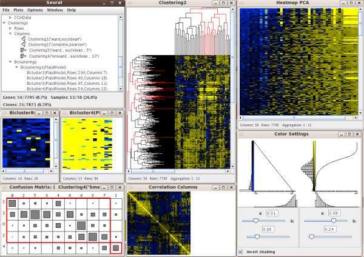
Task: Open the Plots menu
Action: pyautogui.click(x=18, y=10)
